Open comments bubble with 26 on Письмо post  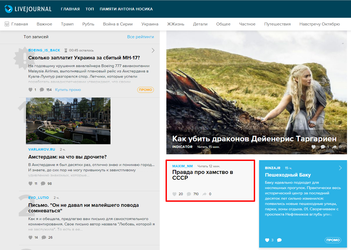click(44, 238)
